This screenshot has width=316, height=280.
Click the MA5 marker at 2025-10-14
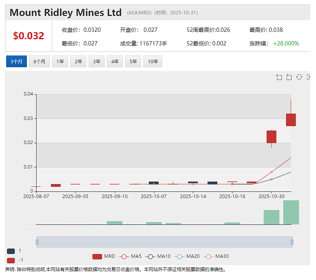pos(193,184)
